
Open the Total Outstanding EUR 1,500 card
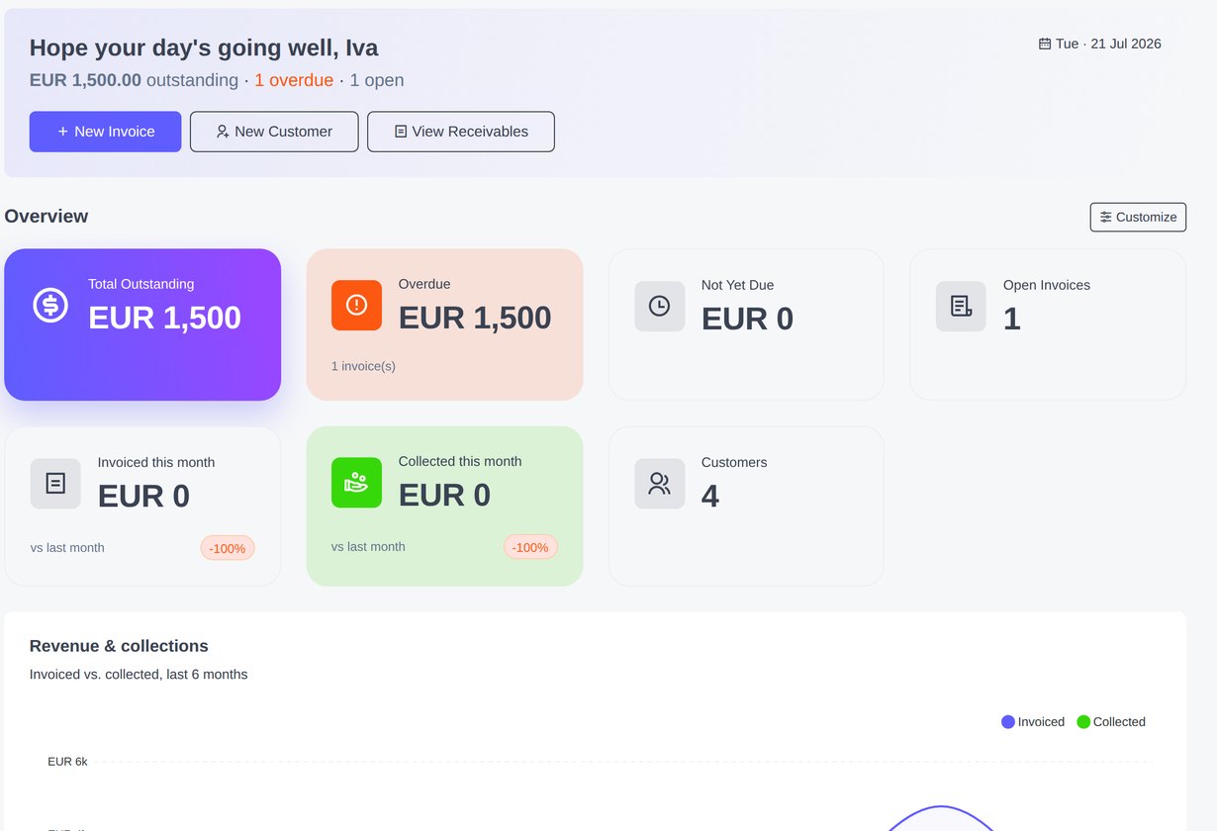tap(142, 324)
